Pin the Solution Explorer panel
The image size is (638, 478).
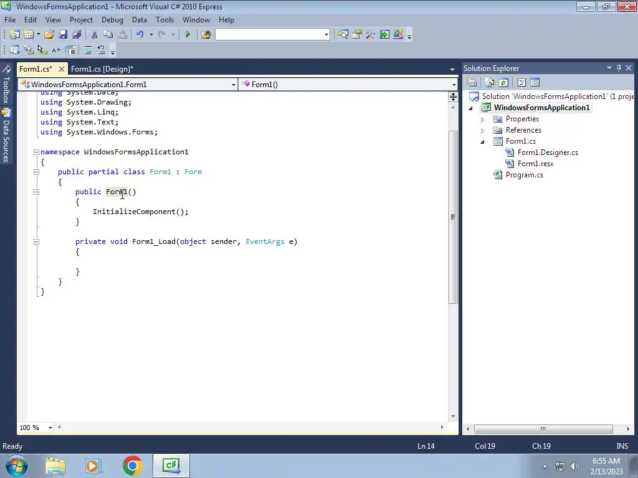619,68
